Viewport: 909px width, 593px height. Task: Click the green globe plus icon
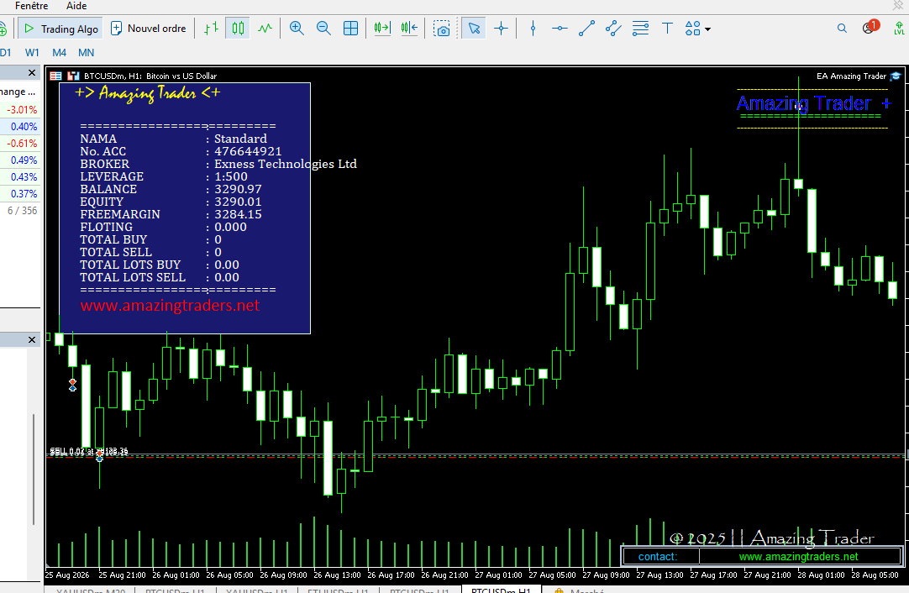(x=3, y=29)
